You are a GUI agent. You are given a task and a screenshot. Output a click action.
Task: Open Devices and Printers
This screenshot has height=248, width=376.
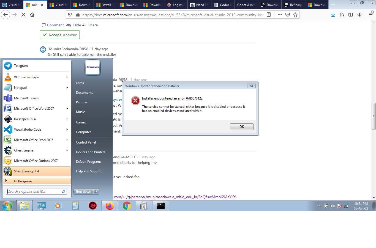(x=91, y=152)
